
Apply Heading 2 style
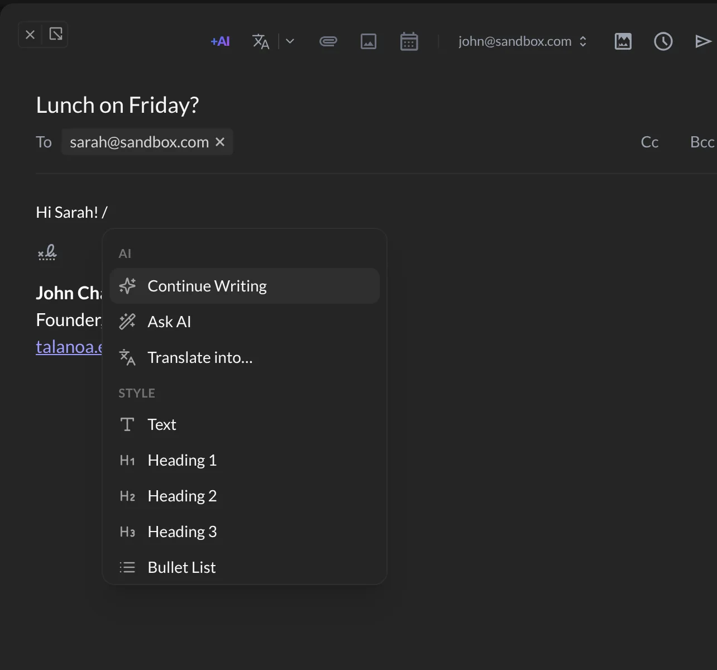245,496
